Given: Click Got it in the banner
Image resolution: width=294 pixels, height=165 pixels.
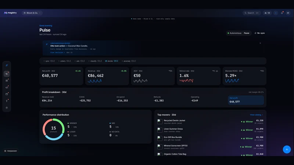Looking at the screenshot, I should click(x=69, y=52).
